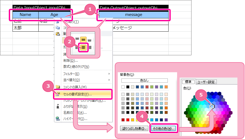Pick the bright red standard color swatch
Viewport: 245px width, 139px height.
coord(128,120)
